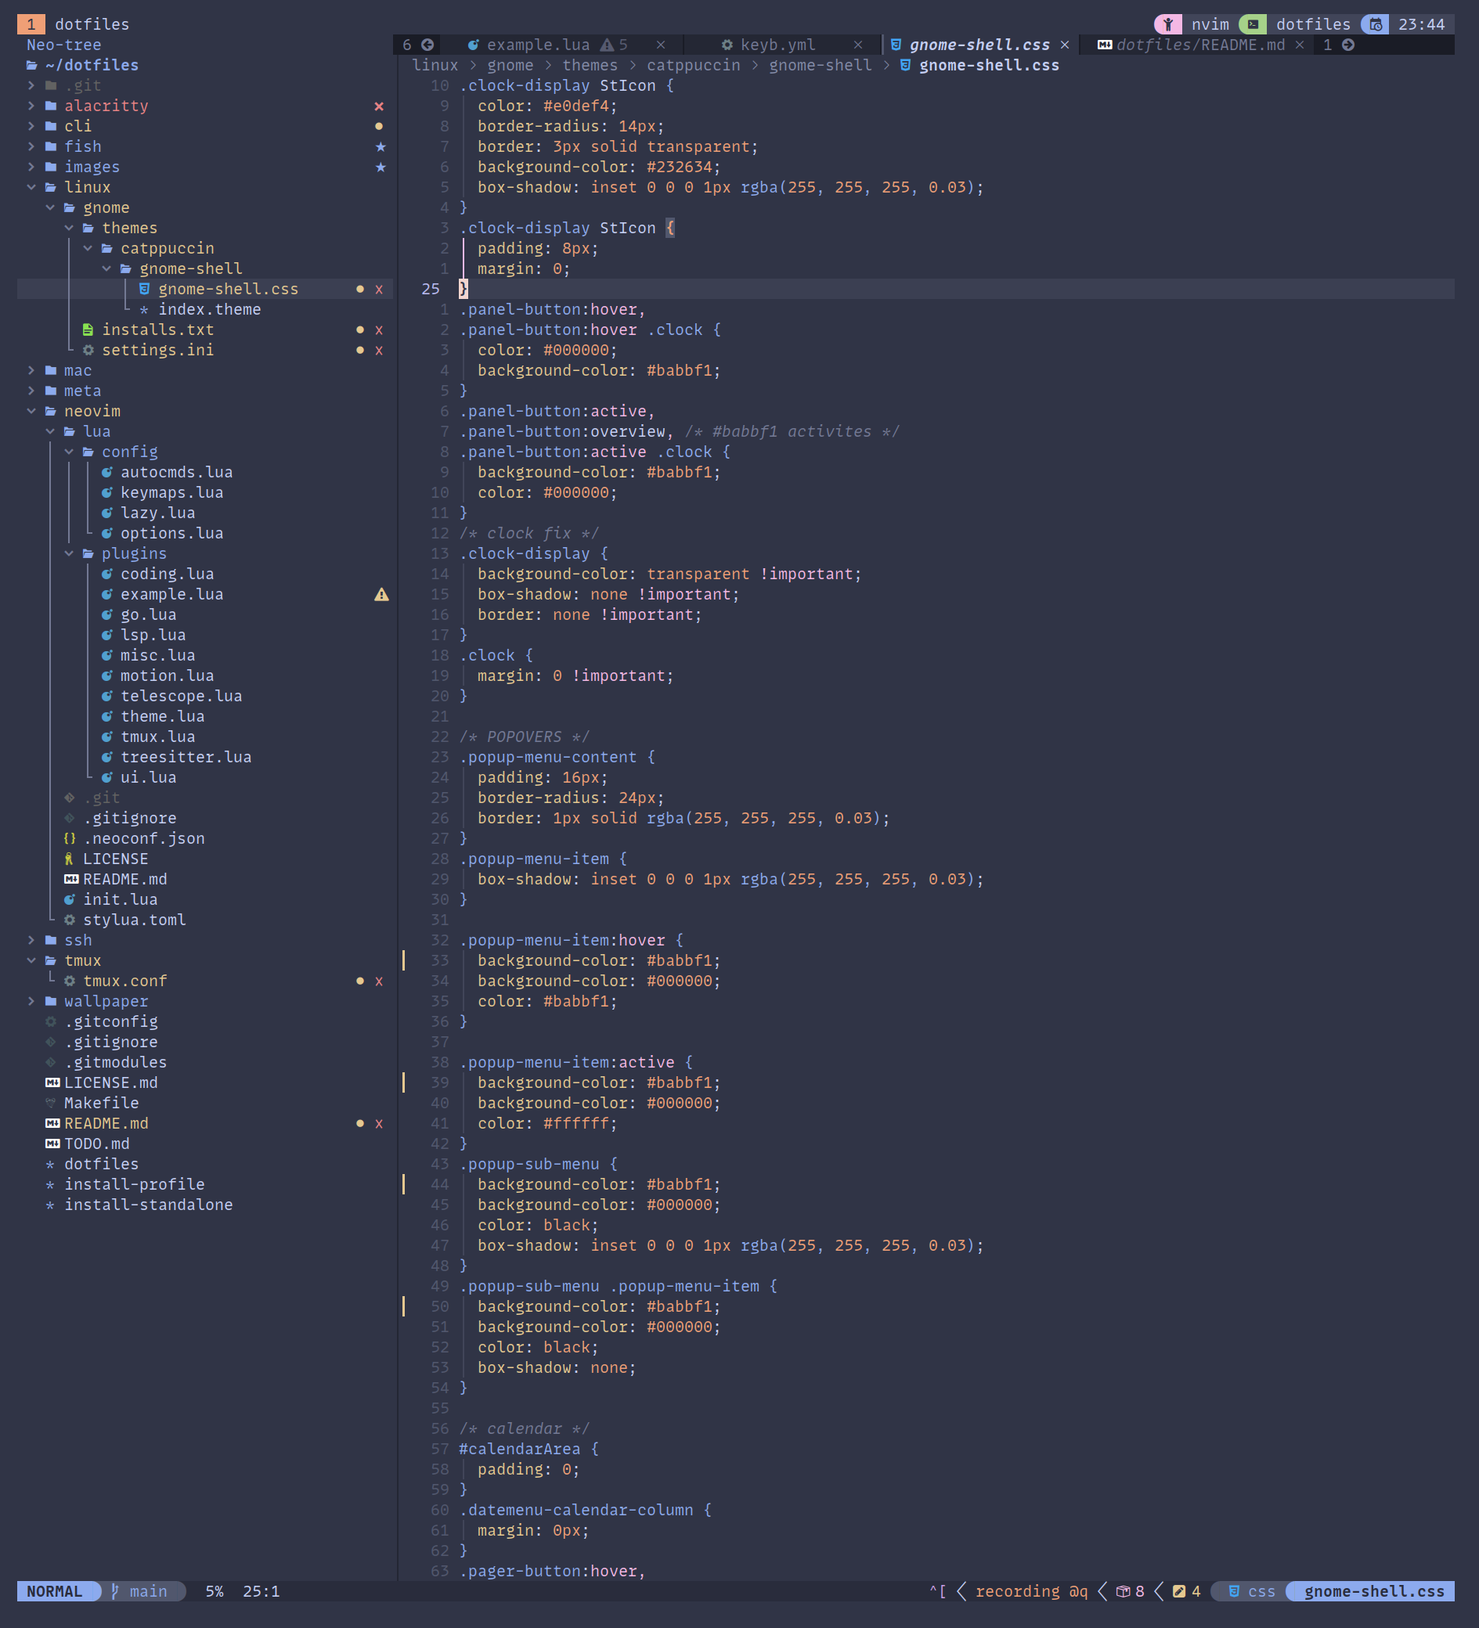Viewport: 1479px width, 1628px height.
Task: Expand the cli folder chevron
Action: coord(31,126)
